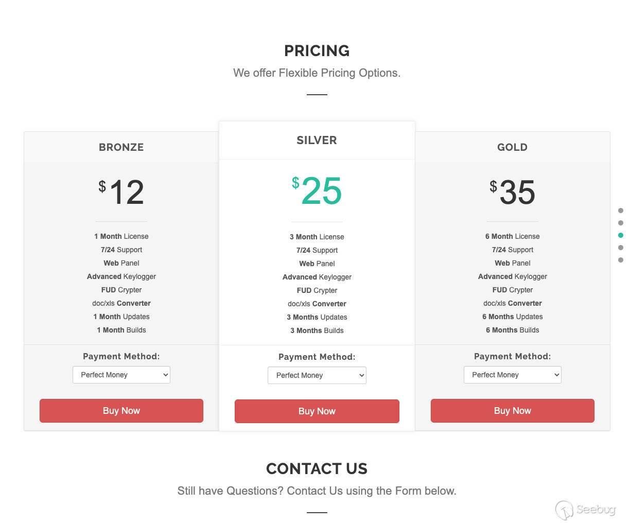The image size is (630, 524).
Task: Select the Gold plan header
Action: pos(513,147)
